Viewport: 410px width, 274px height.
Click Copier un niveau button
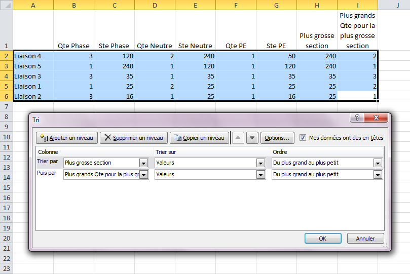coord(199,138)
